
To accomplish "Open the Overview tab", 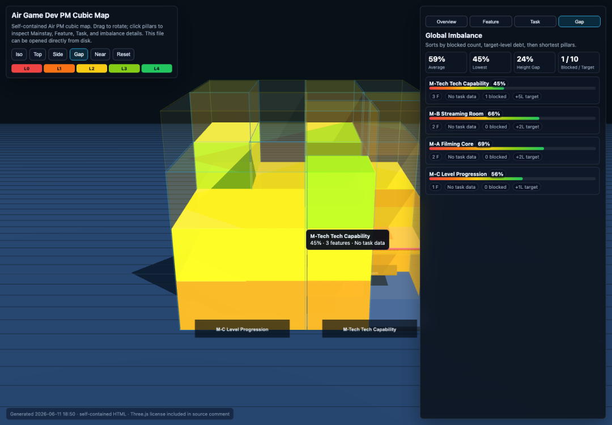I will pyautogui.click(x=446, y=22).
